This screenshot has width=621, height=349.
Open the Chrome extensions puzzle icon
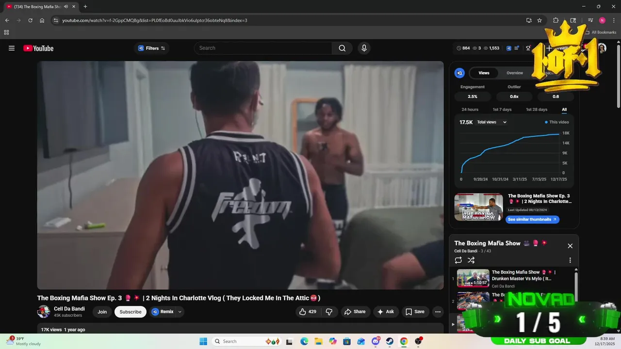(x=556, y=20)
